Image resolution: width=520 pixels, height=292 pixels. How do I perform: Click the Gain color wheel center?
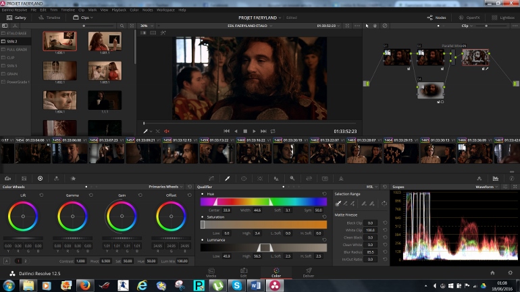(x=122, y=216)
